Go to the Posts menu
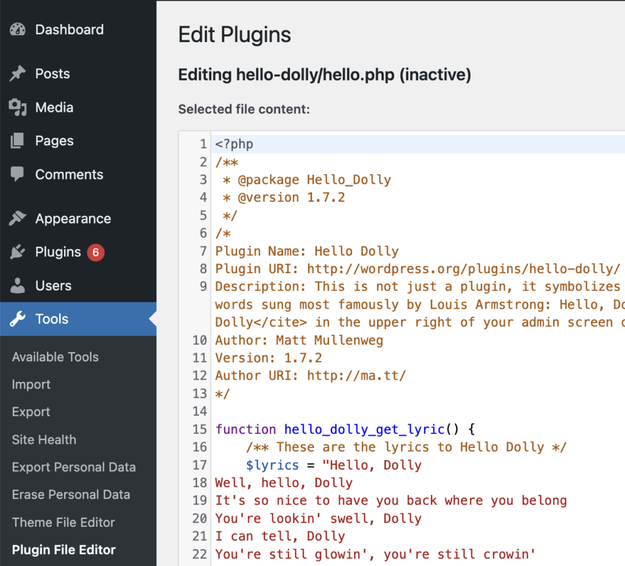Viewport: 625px width, 566px height. [52, 74]
